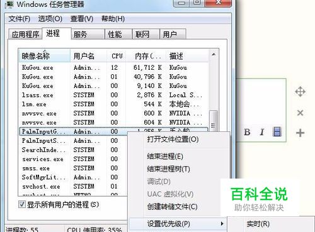The height and width of the screenshot is (232, 315).
Task: Select the svchost.exe process row
Action: tap(73, 186)
